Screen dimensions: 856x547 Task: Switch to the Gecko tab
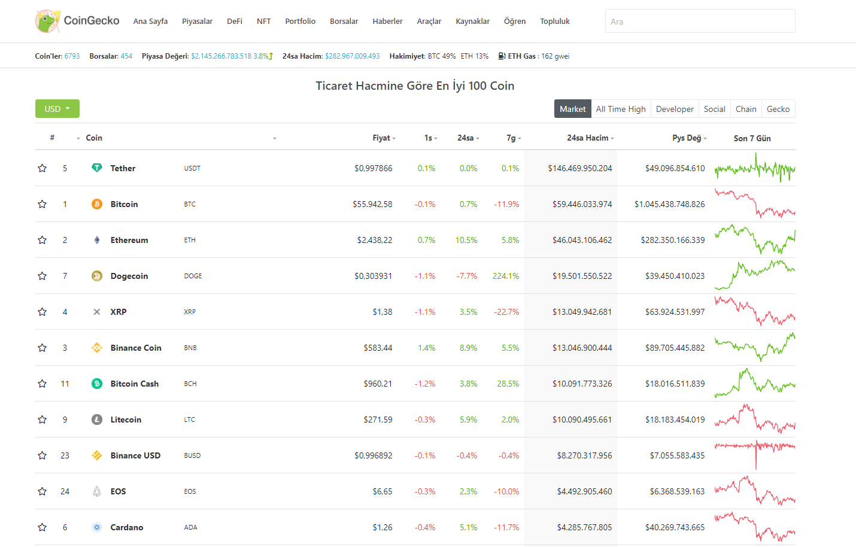tap(778, 109)
